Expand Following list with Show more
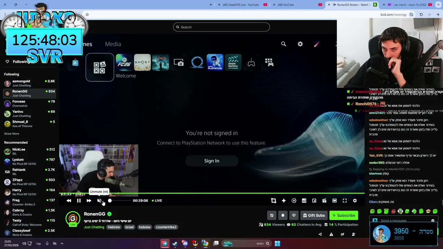The width and height of the screenshot is (443, 249). (12, 134)
